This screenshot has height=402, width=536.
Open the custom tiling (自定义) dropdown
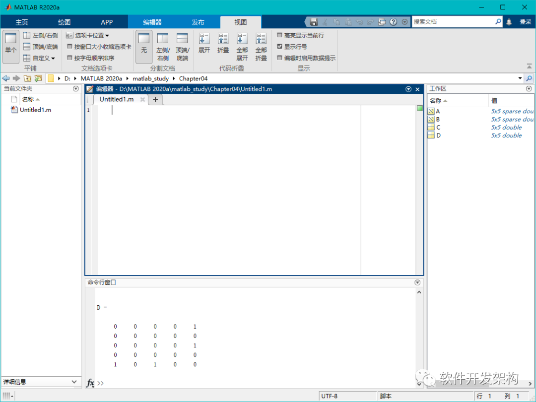[39, 58]
